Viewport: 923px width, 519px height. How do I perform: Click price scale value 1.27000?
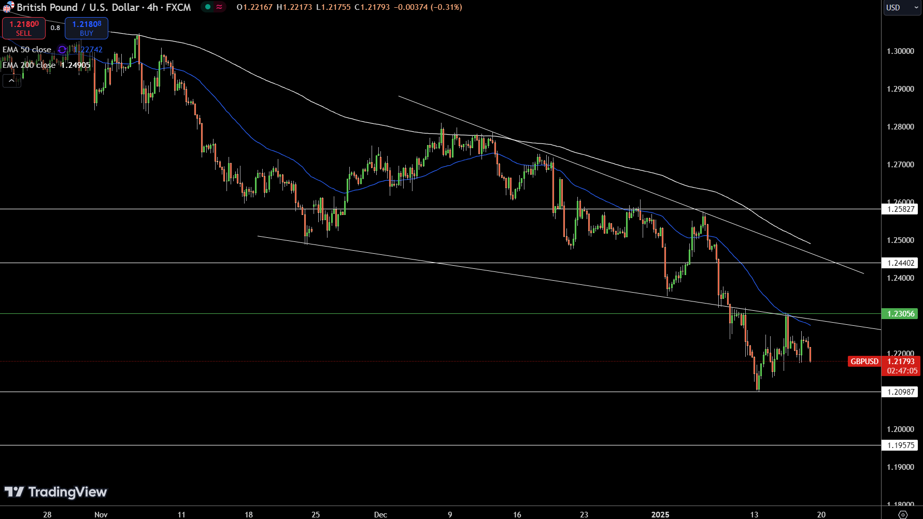coord(901,165)
